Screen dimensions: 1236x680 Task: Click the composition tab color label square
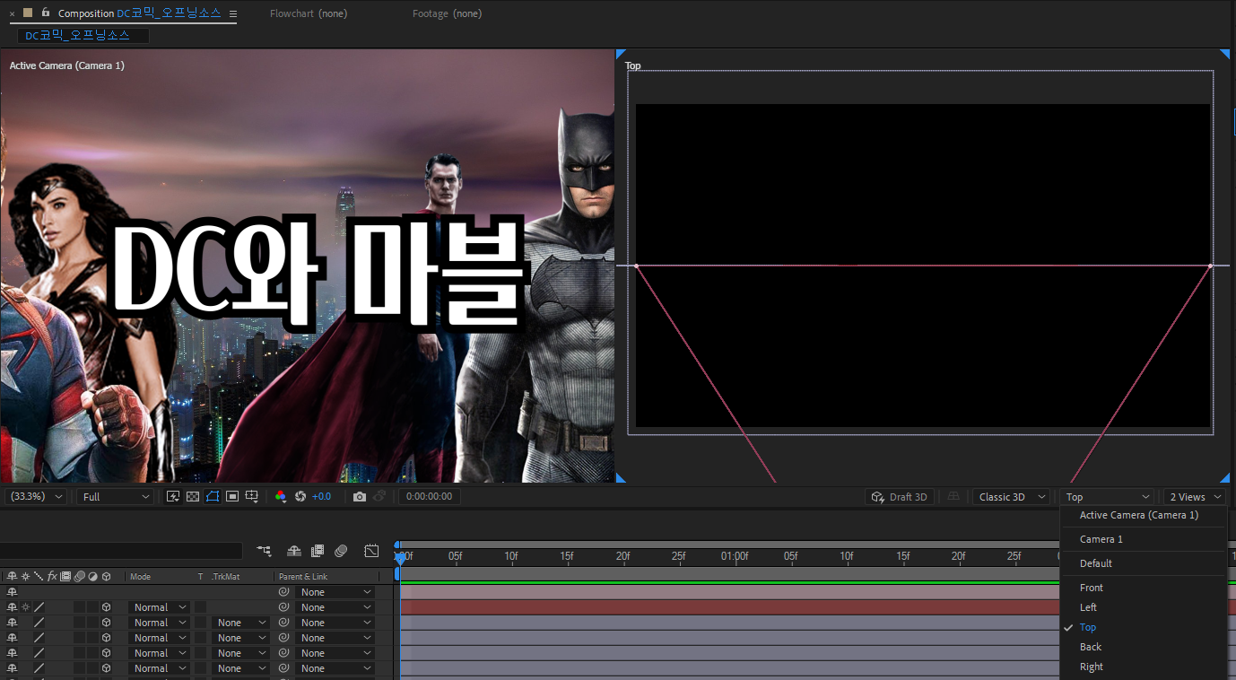click(x=28, y=13)
